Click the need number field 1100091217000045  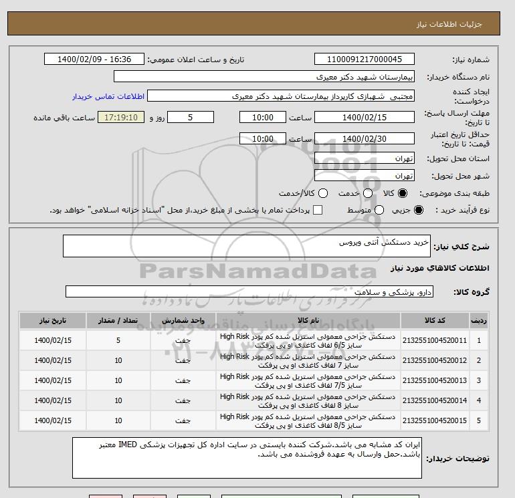[365, 59]
